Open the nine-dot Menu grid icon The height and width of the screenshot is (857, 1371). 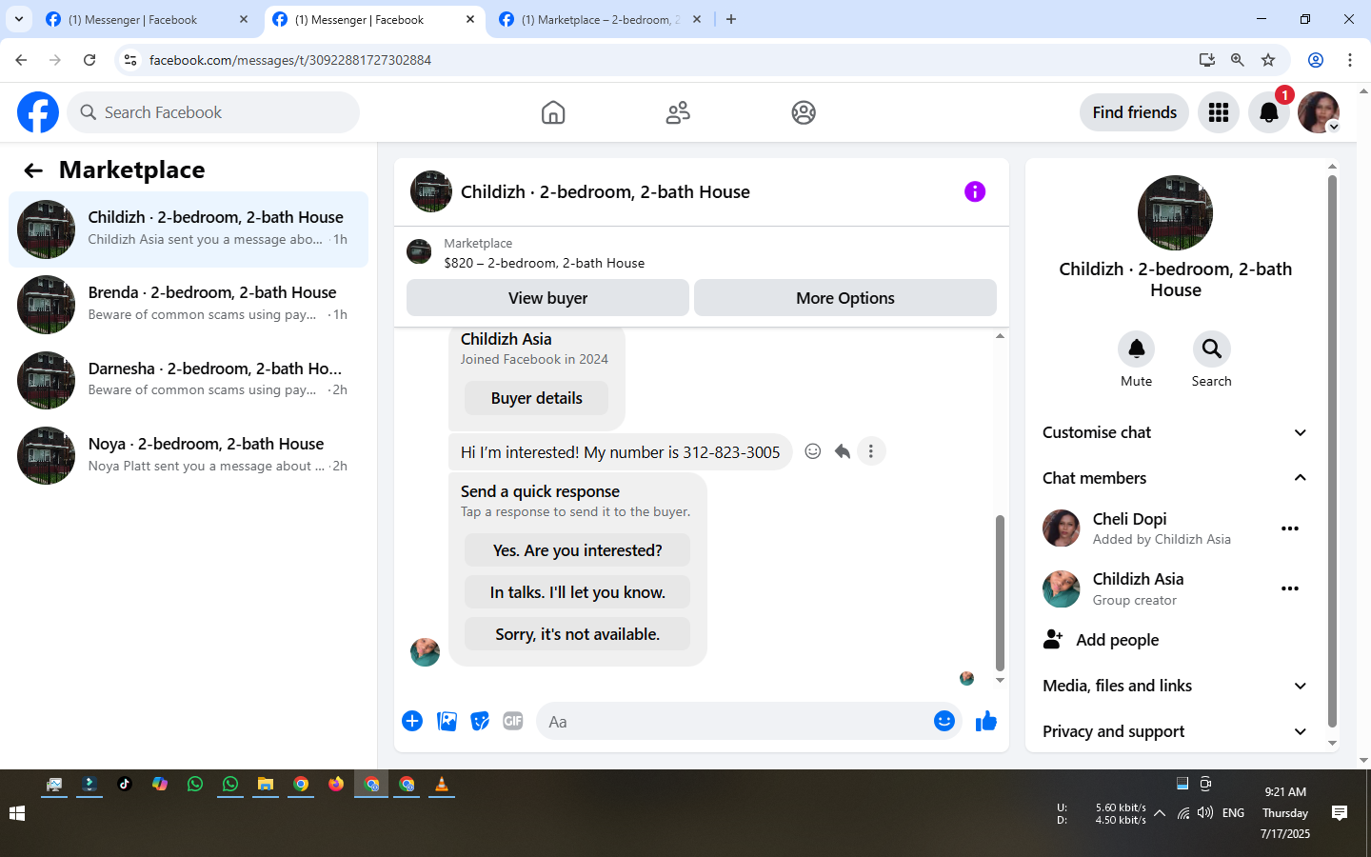click(x=1219, y=112)
